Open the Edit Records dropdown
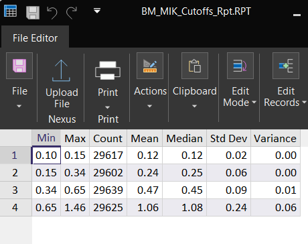308x244 pixels. tap(304, 103)
